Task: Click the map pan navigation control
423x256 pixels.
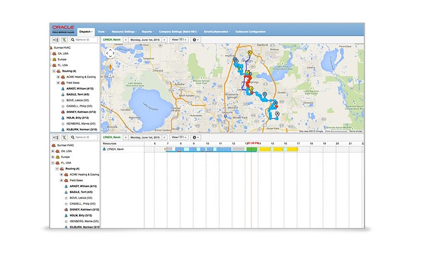Action: pyautogui.click(x=110, y=53)
